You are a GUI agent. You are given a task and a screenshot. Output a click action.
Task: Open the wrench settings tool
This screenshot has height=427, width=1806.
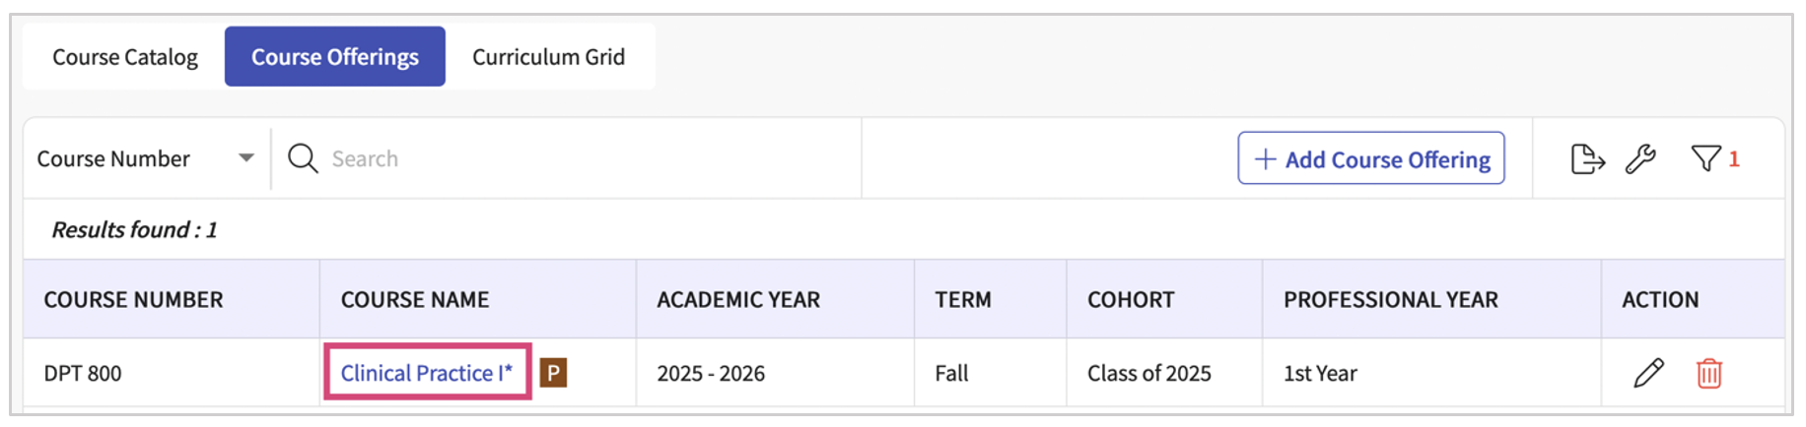coord(1640,158)
